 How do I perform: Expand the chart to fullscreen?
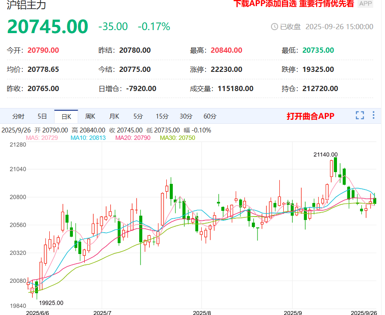pos(360,115)
